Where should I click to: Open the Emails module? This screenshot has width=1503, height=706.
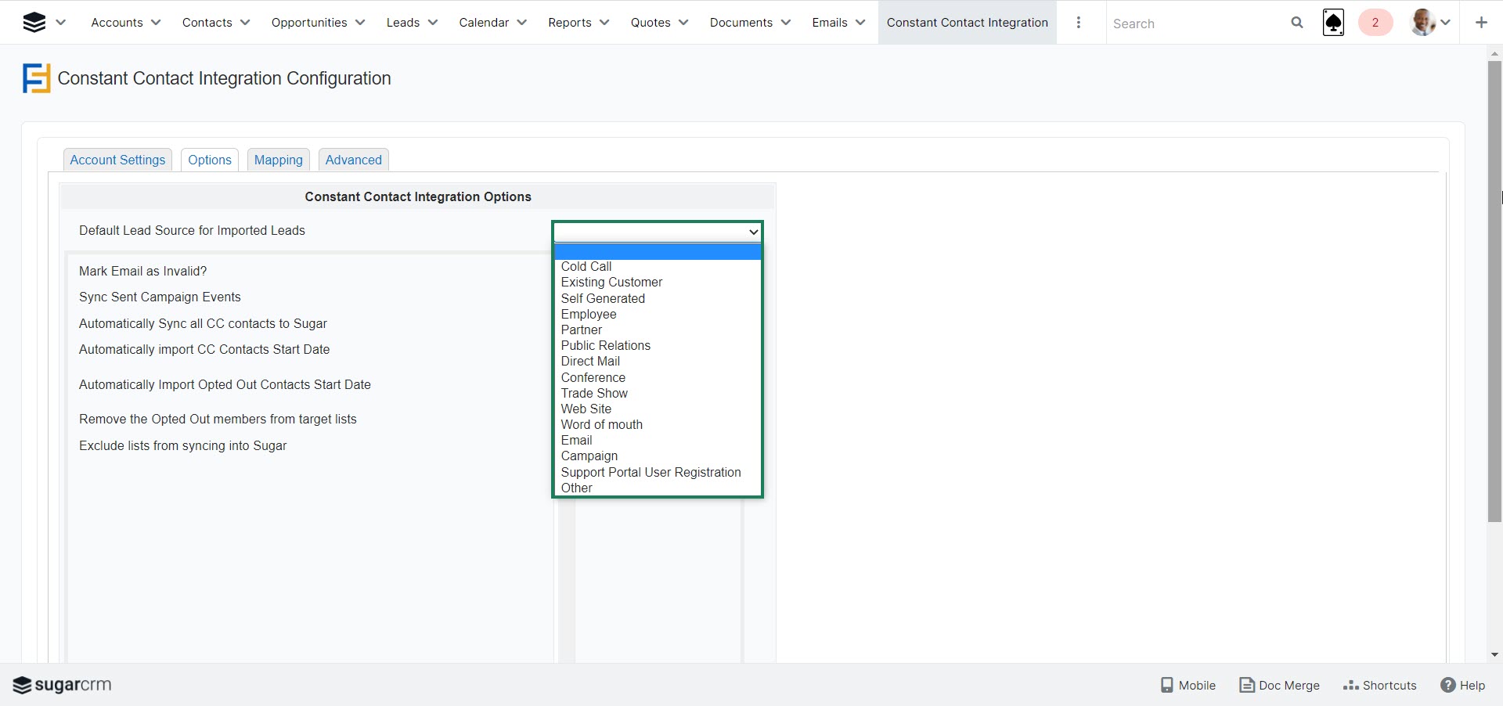point(830,23)
